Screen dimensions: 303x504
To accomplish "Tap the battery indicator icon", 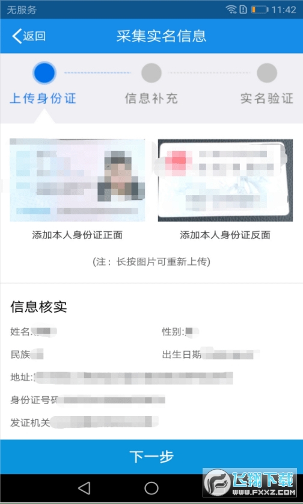I will [259, 10].
